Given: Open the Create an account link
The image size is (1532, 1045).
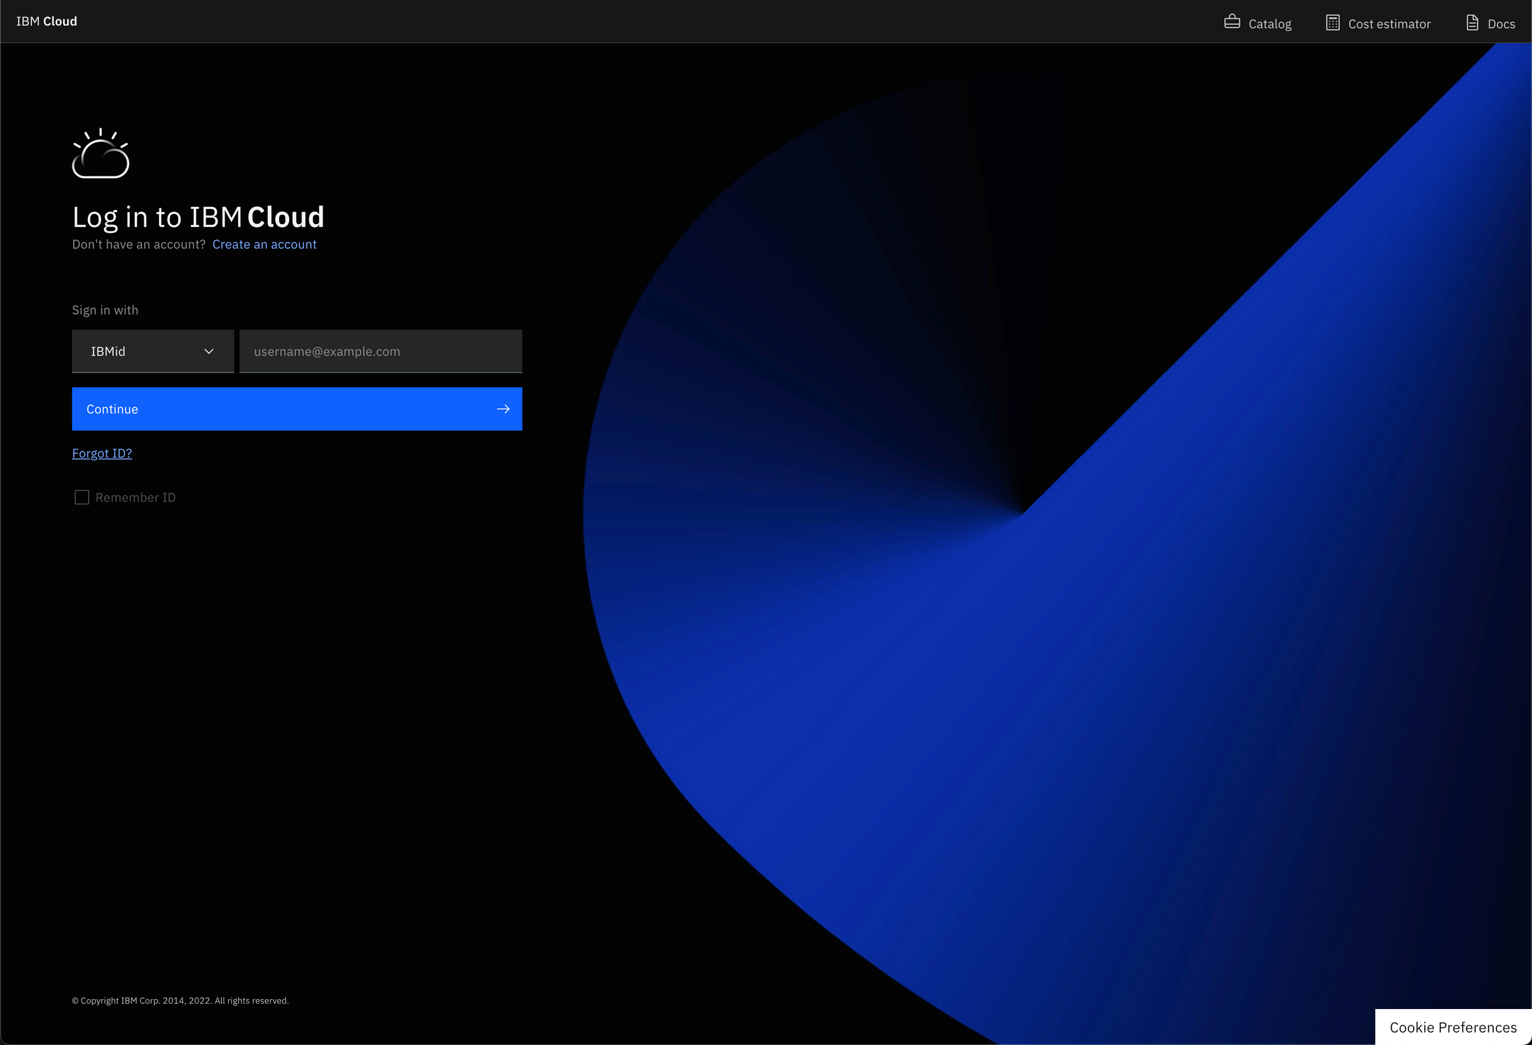Looking at the screenshot, I should 264,243.
